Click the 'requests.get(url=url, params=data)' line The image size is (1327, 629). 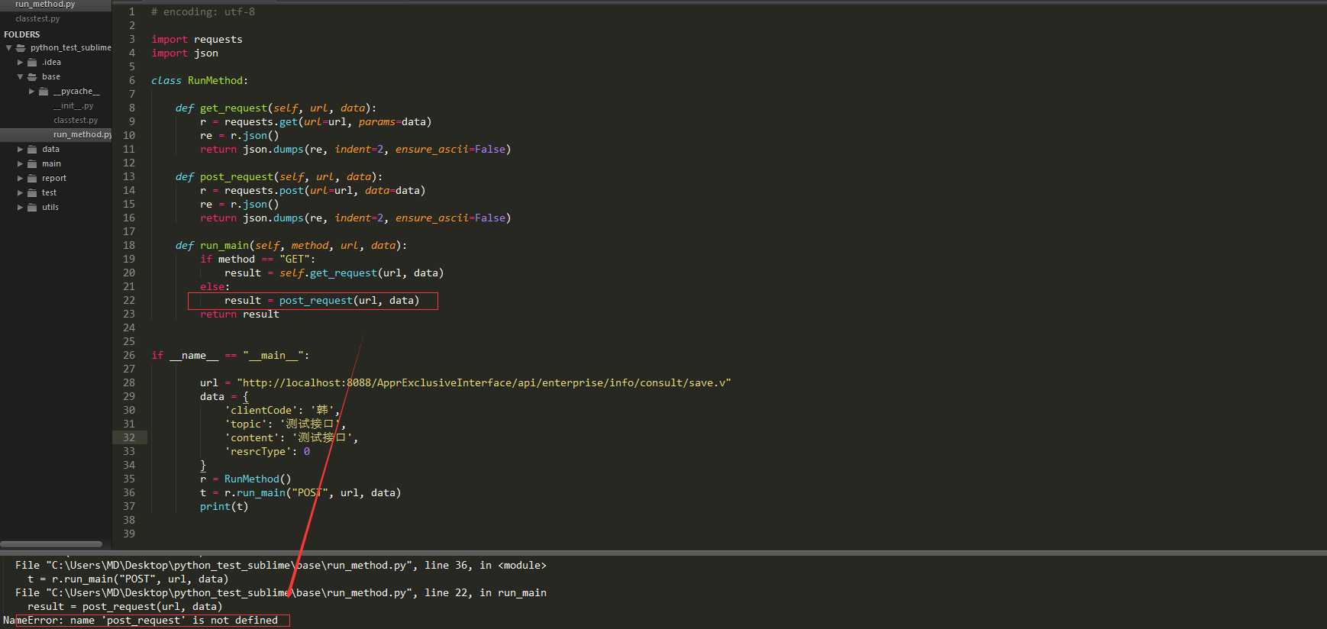click(316, 122)
